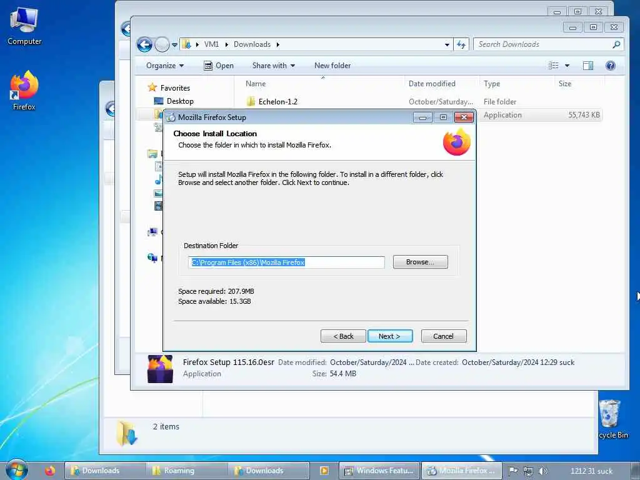Click the Network icon in navigation pane
The image size is (640, 480).
(x=152, y=257)
